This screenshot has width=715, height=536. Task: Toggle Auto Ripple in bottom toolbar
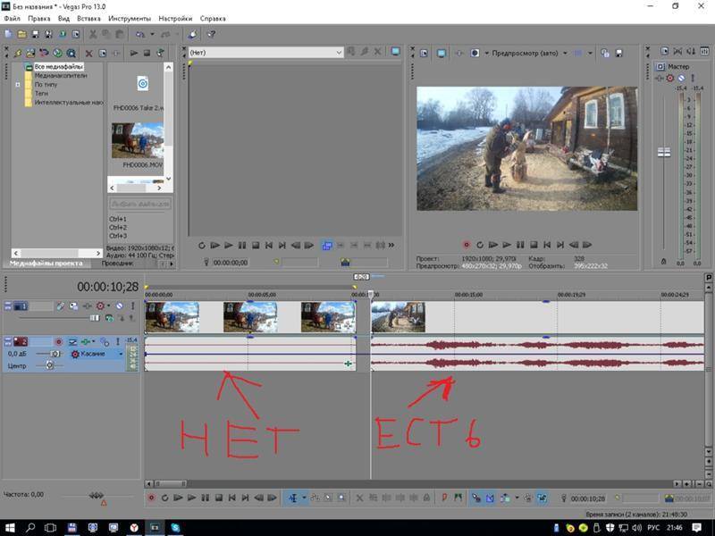[x=505, y=498]
